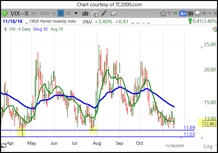Click the 12.46 current price box
This screenshot has height=153, width=218.
pyautogui.click(x=209, y=124)
